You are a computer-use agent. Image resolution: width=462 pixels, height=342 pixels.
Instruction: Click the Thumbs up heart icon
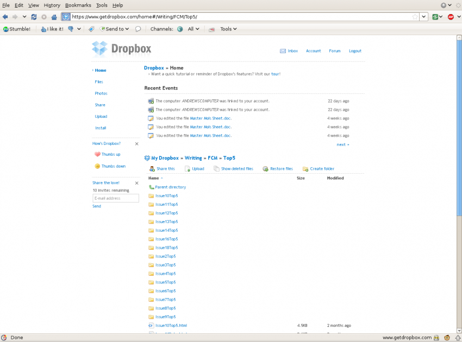(x=97, y=154)
